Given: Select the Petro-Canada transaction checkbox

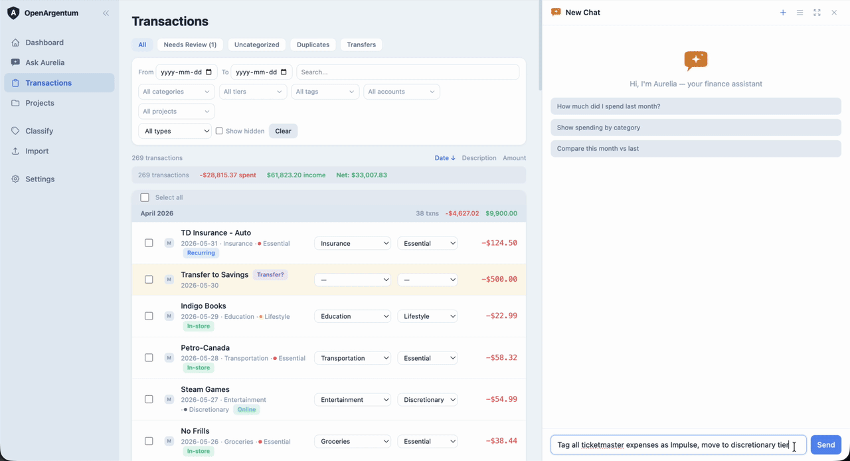Looking at the screenshot, I should (x=149, y=358).
